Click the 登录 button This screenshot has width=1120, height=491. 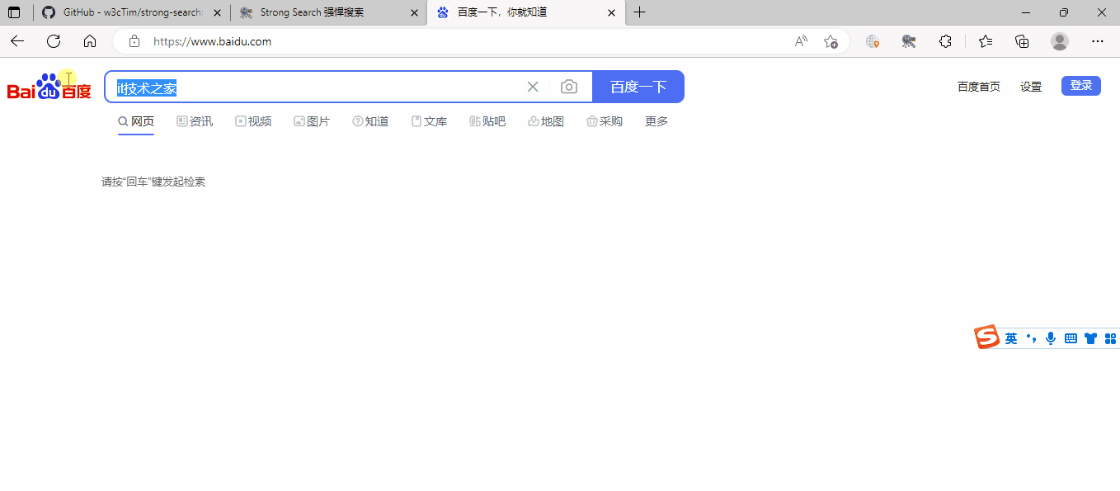point(1081,86)
